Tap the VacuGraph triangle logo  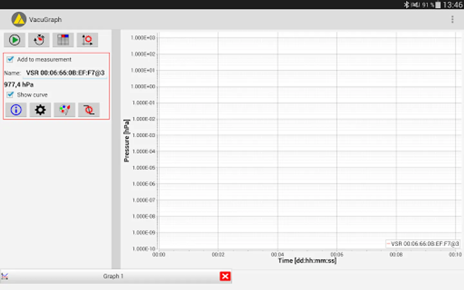tap(18, 19)
